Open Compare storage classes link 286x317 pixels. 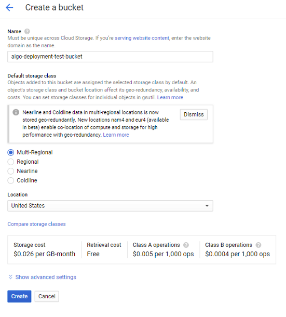pos(36,224)
